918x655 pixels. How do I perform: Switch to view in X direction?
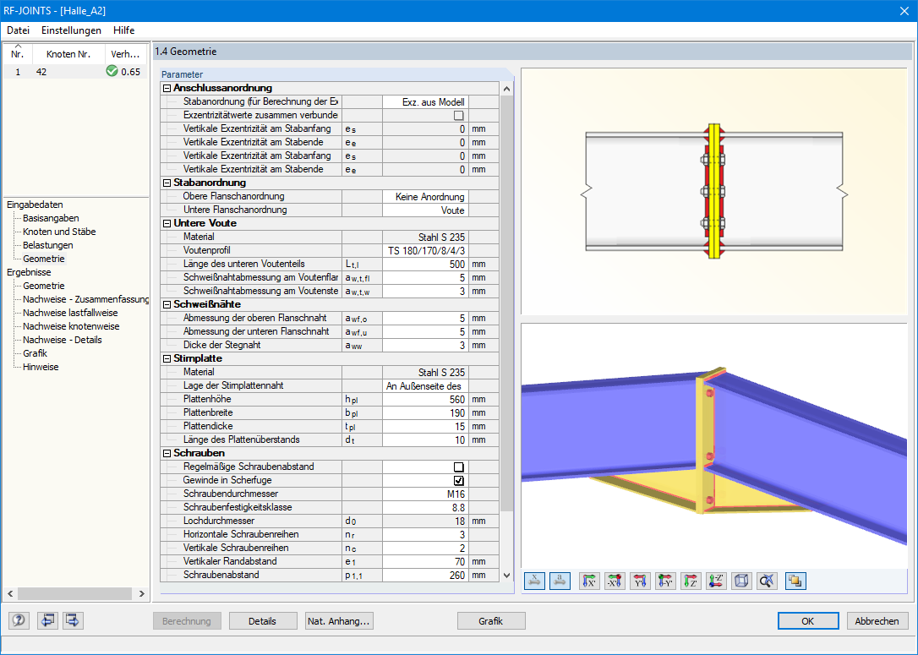click(588, 581)
